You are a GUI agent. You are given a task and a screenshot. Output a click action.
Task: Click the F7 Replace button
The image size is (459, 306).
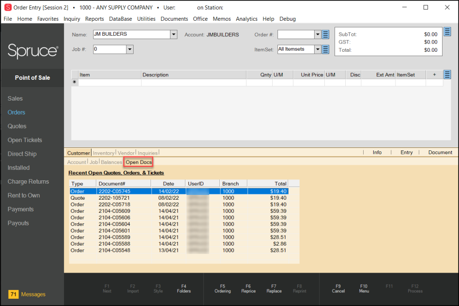(274, 289)
